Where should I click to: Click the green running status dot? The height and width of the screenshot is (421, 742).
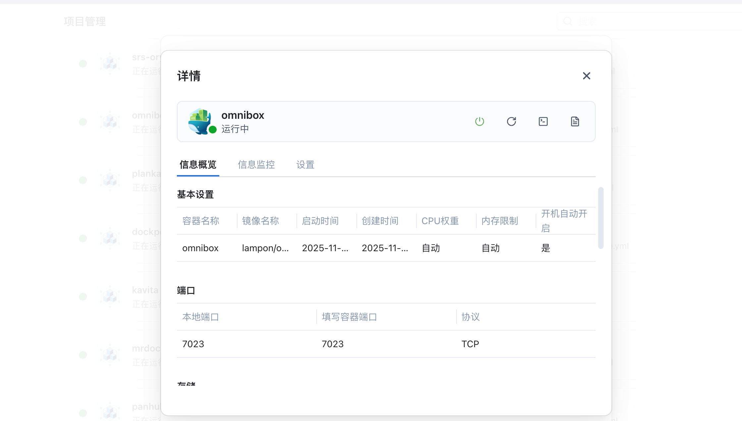tap(213, 129)
